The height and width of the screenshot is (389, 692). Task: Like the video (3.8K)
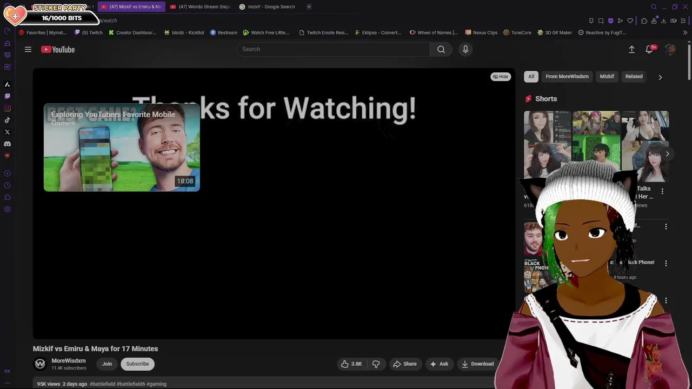coord(351,364)
